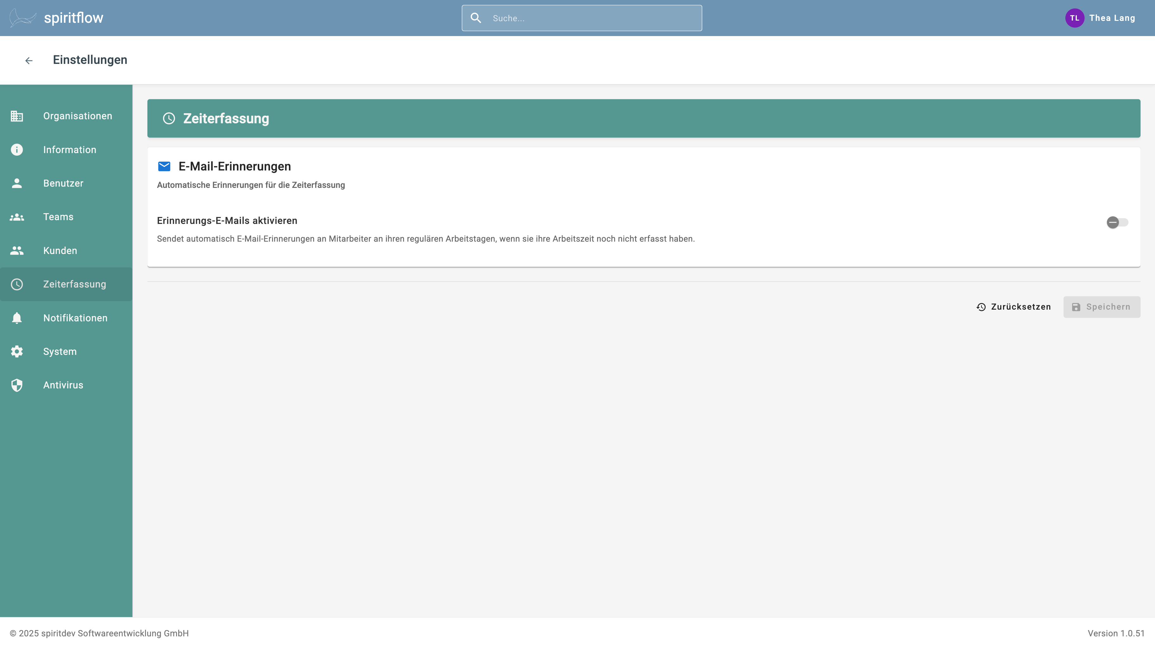Open Organisationen settings section

[x=66, y=116]
